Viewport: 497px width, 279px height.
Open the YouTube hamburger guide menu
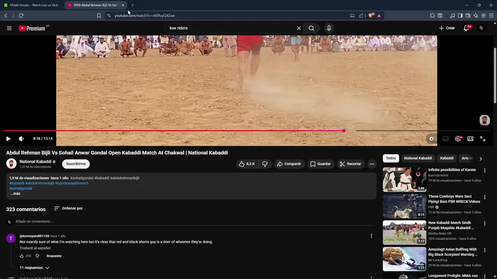pos(9,28)
